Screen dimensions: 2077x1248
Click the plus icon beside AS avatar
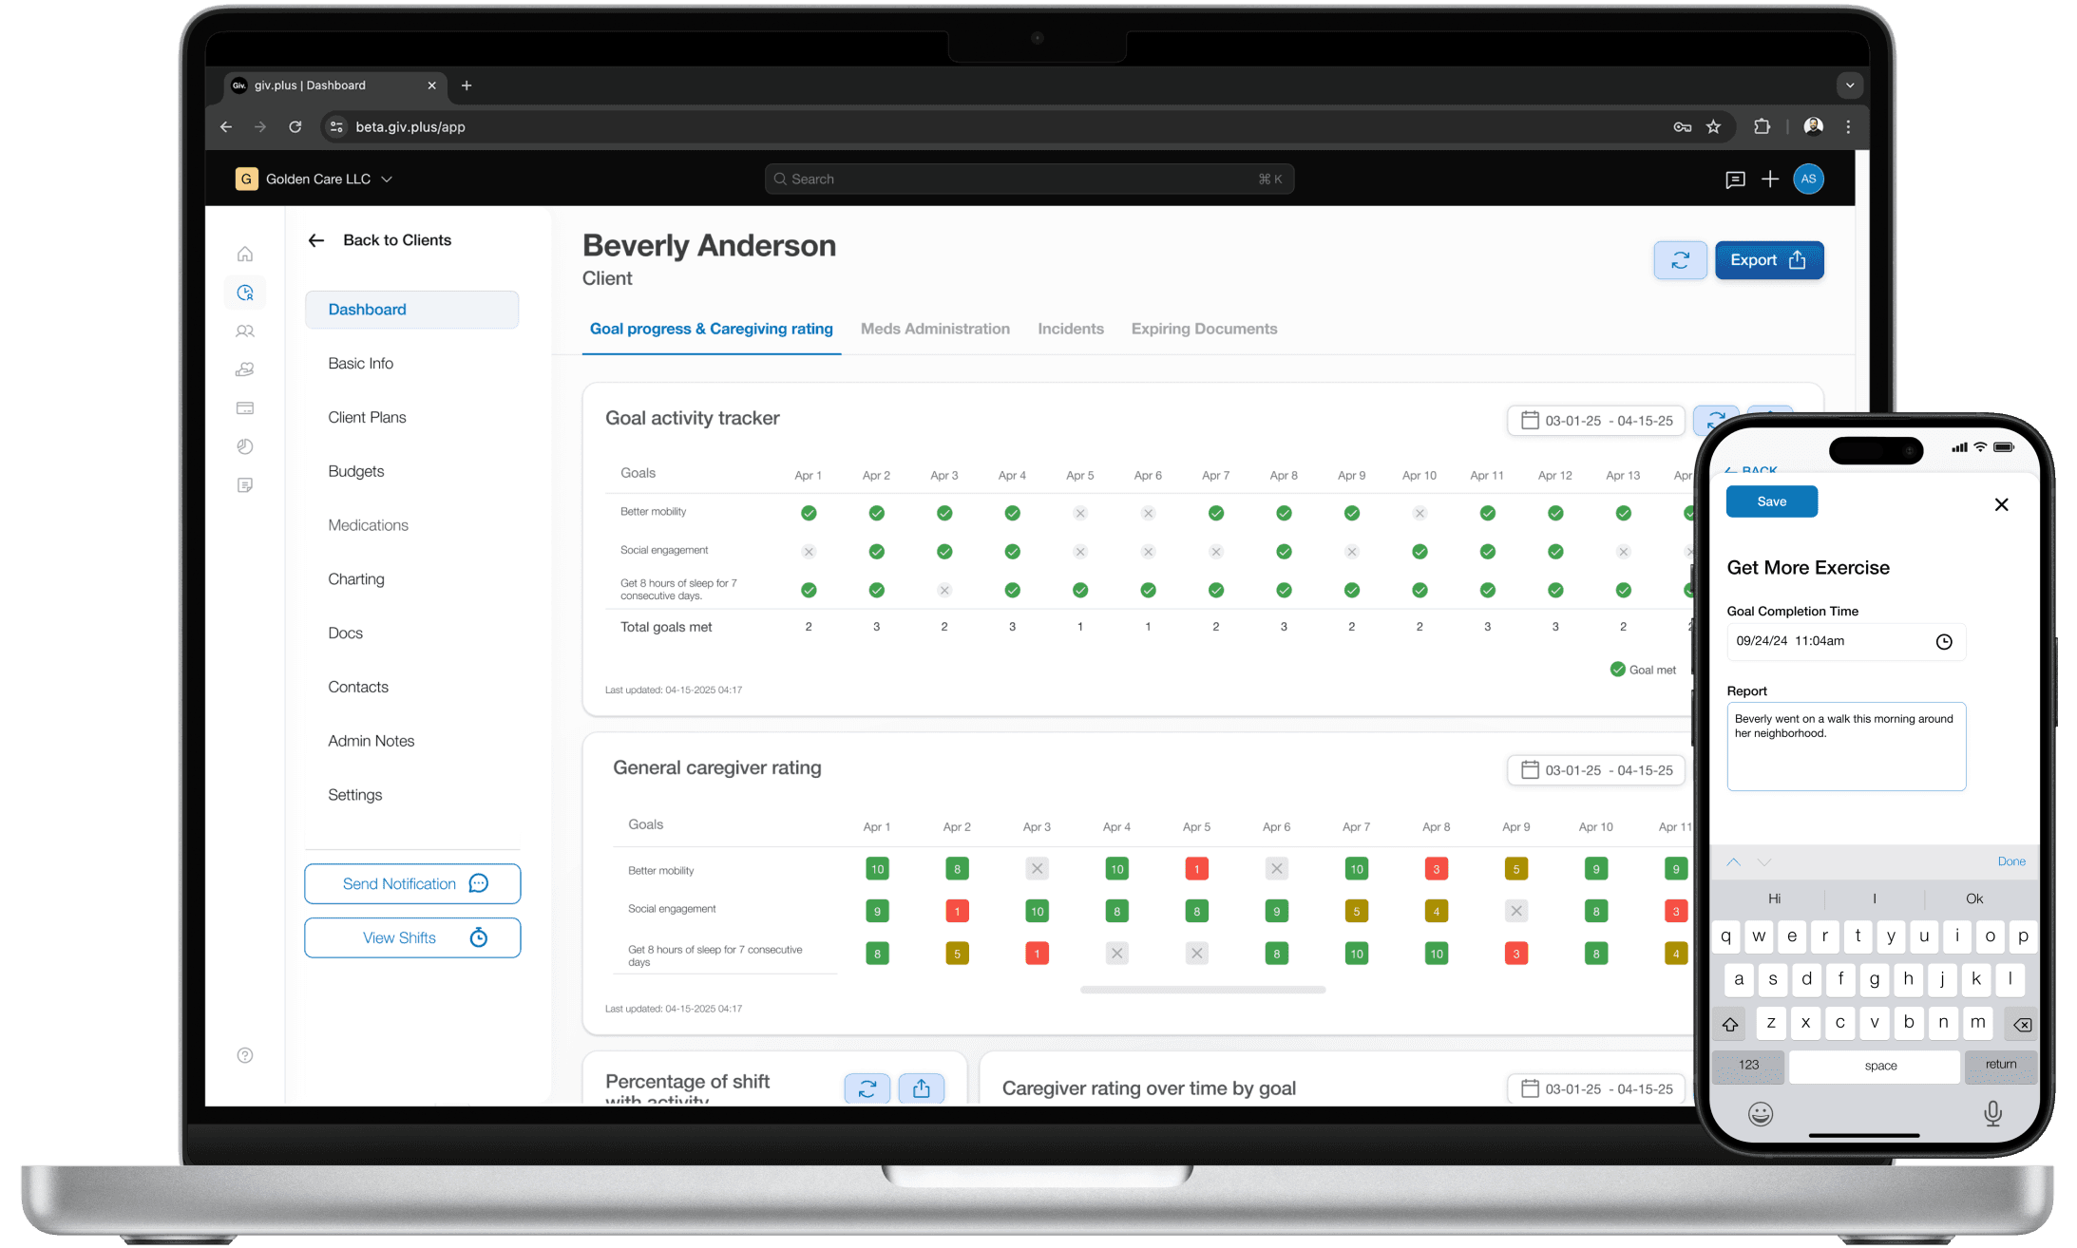tap(1770, 180)
